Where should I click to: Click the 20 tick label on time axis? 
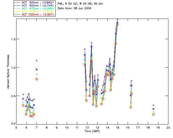click(168, 127)
